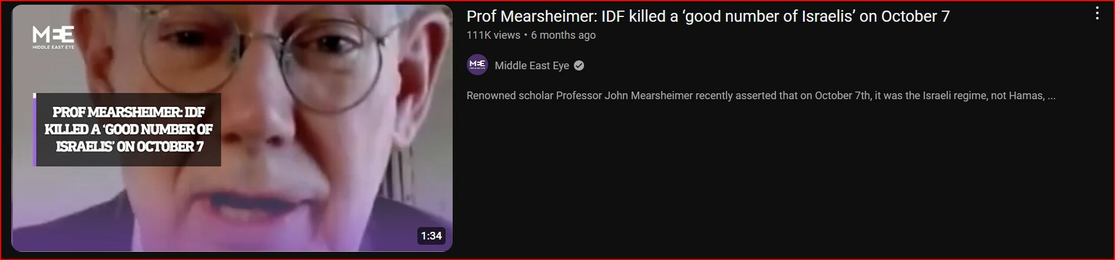Click the 1:34 duration badge on thumbnail

point(431,236)
